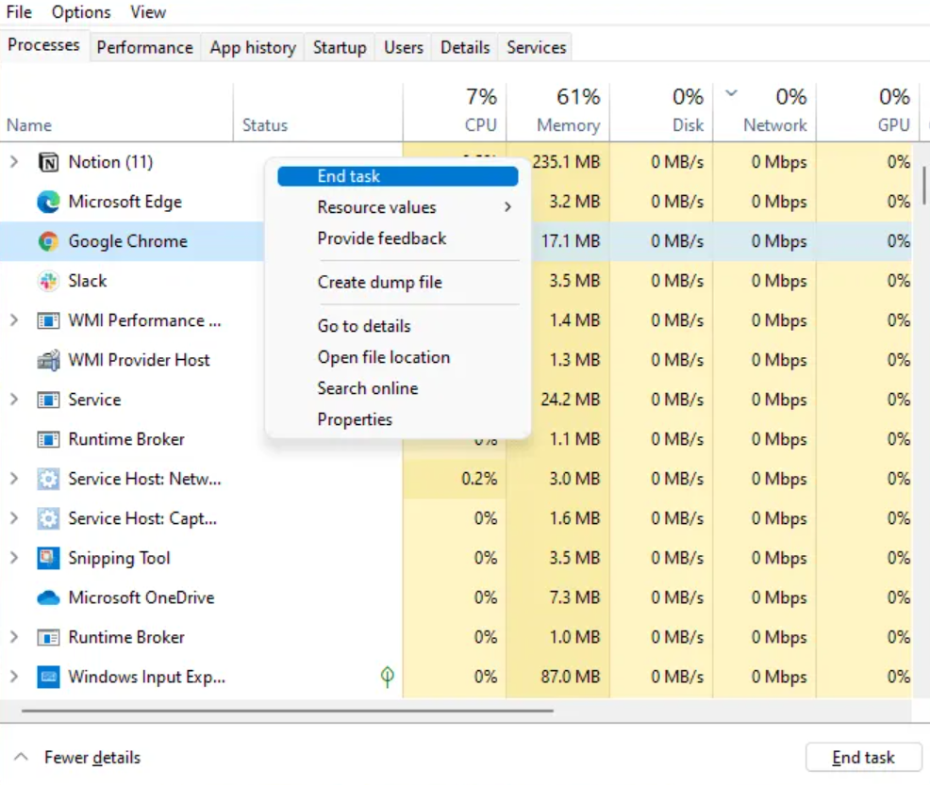Image resolution: width=930 pixels, height=785 pixels.
Task: Click the vertical scrollbar thumb on the right
Action: (x=924, y=186)
